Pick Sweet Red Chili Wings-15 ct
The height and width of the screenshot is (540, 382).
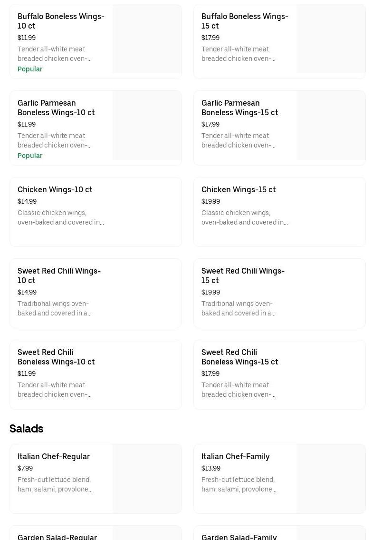pyautogui.click(x=243, y=275)
